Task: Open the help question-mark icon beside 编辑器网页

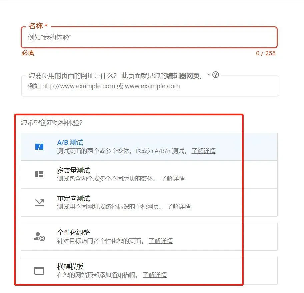Action: (216, 75)
